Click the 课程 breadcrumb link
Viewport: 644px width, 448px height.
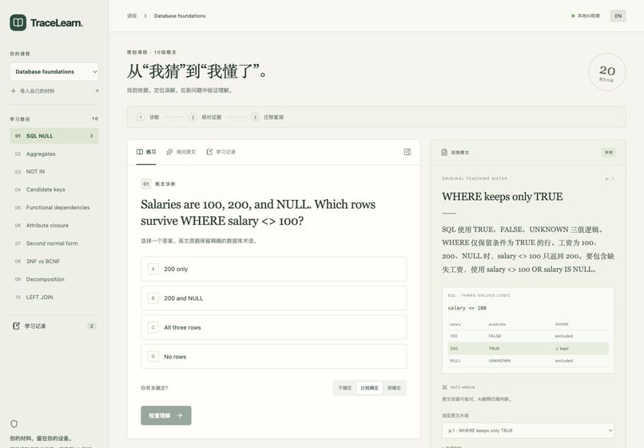pyautogui.click(x=132, y=16)
